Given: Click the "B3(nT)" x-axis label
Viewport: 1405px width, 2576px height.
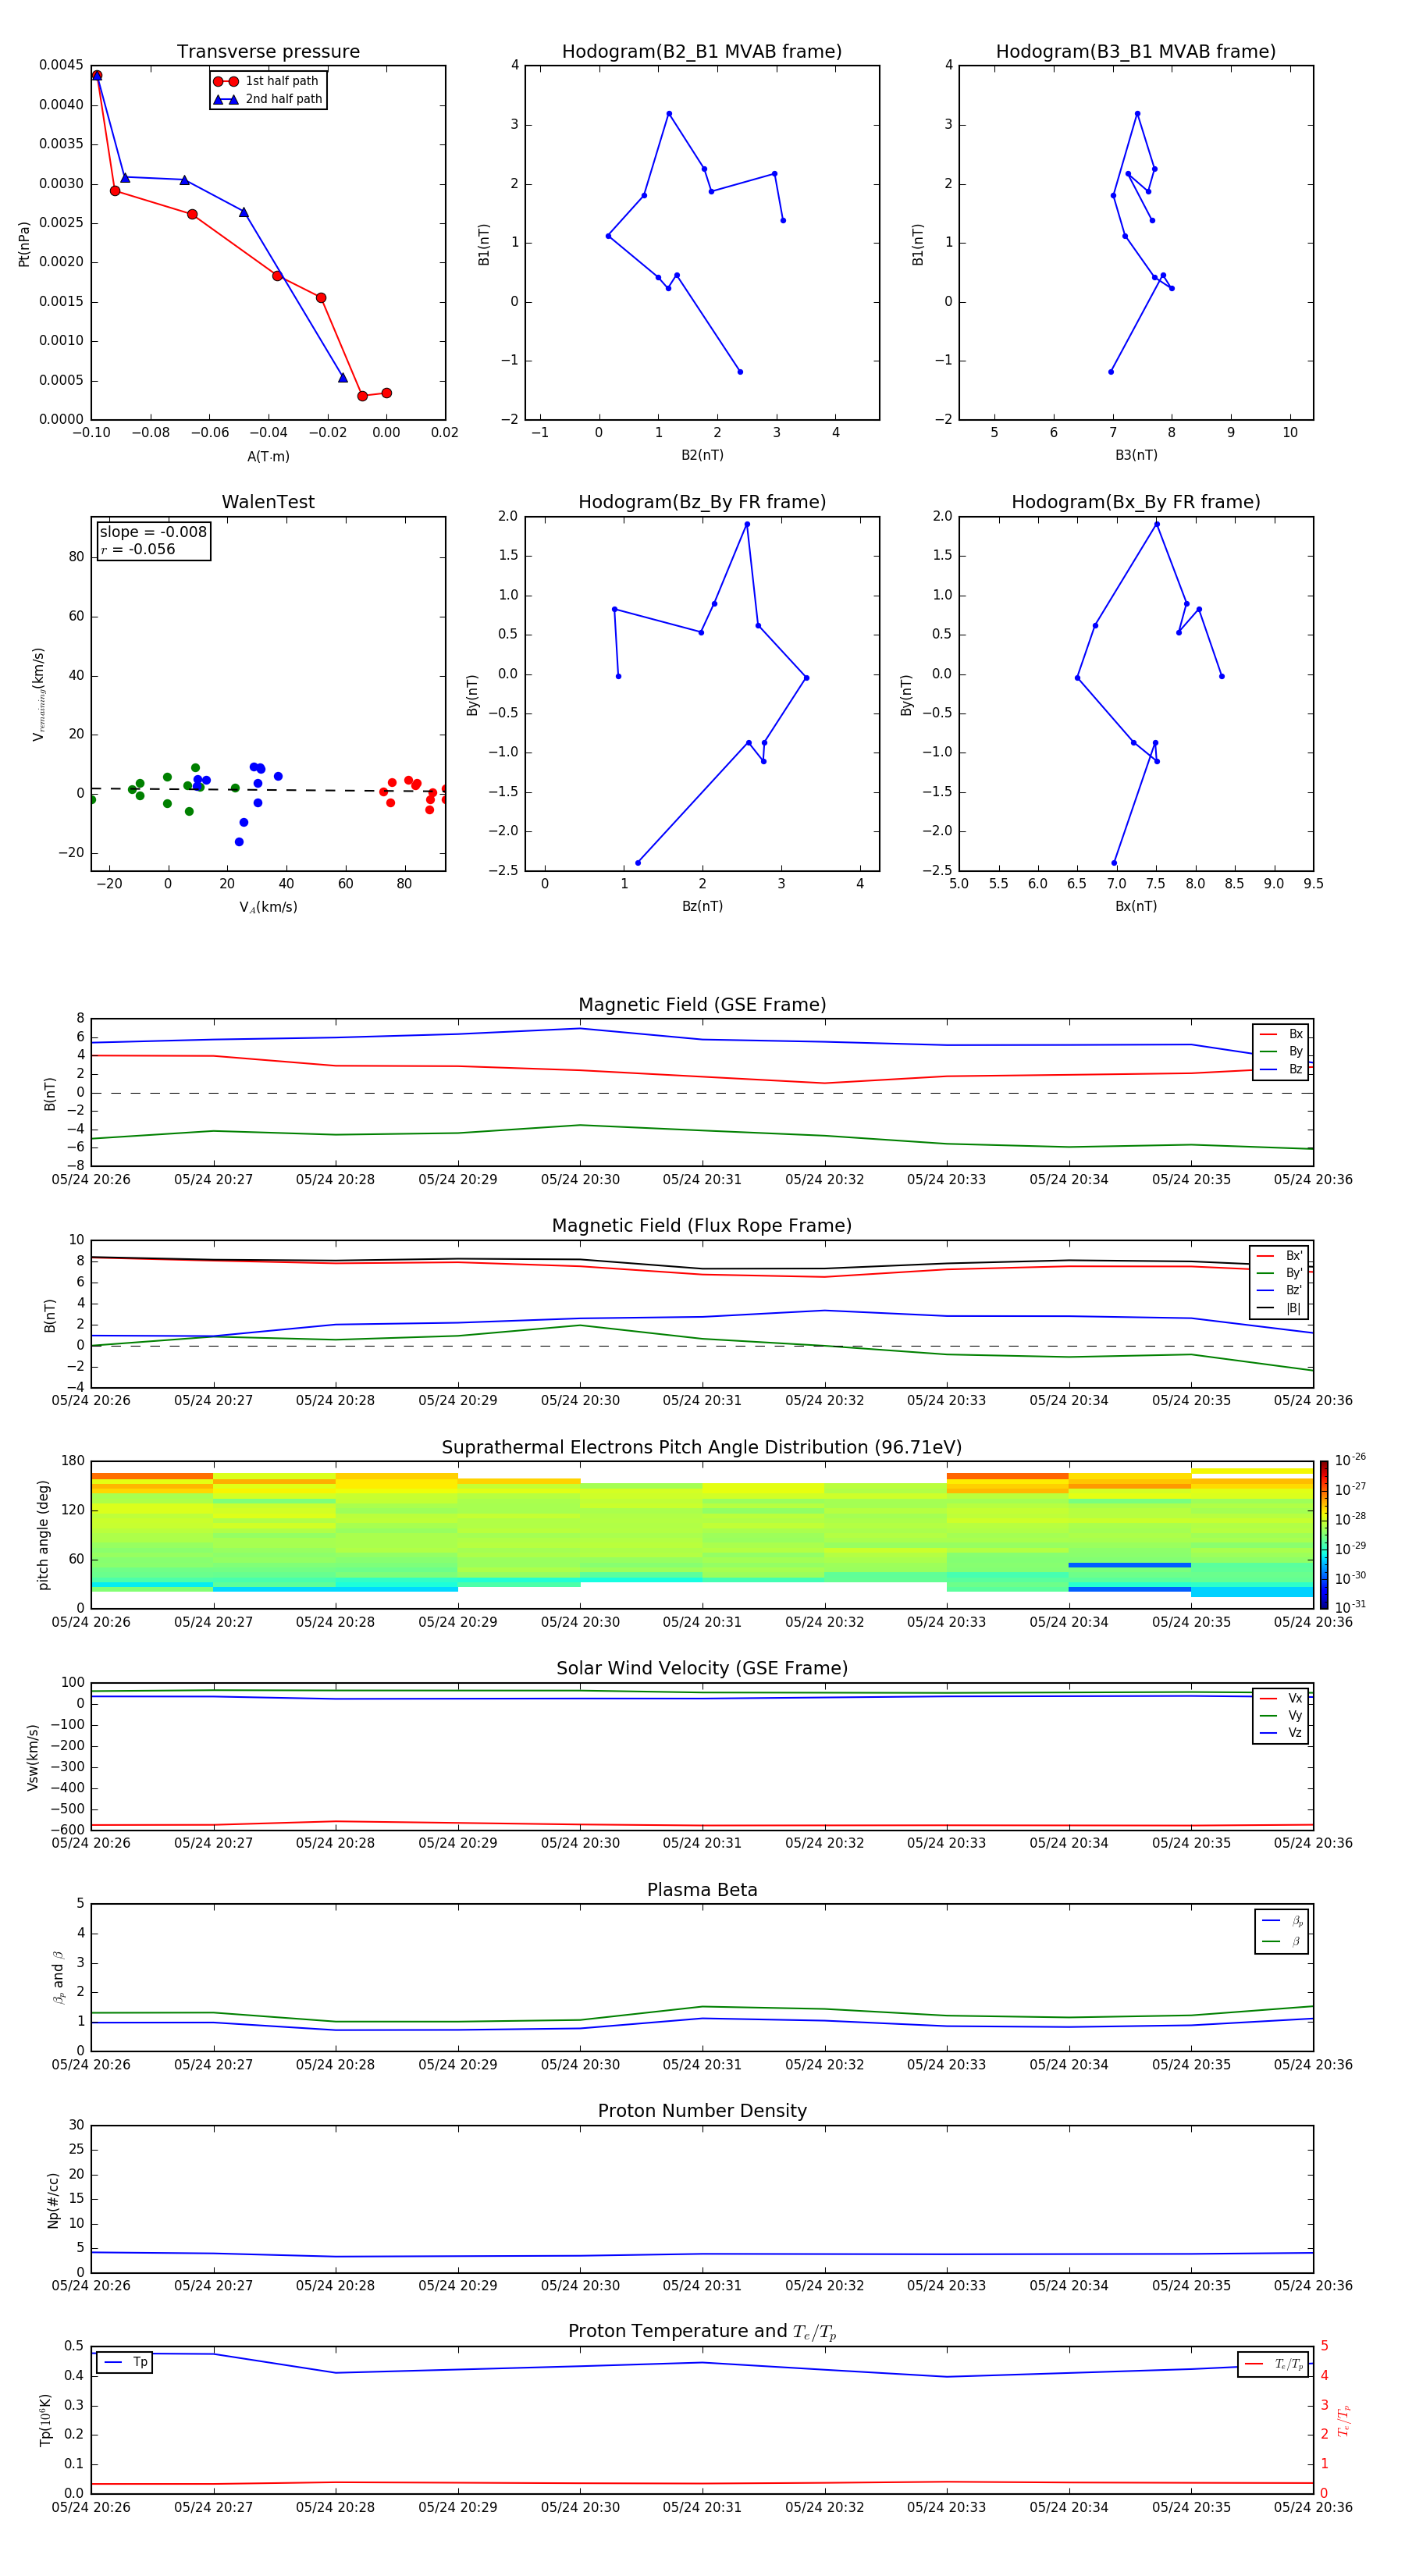Looking at the screenshot, I should coord(1136,455).
